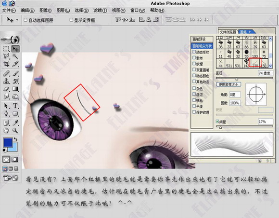Open the 图层 menu

[63, 10]
